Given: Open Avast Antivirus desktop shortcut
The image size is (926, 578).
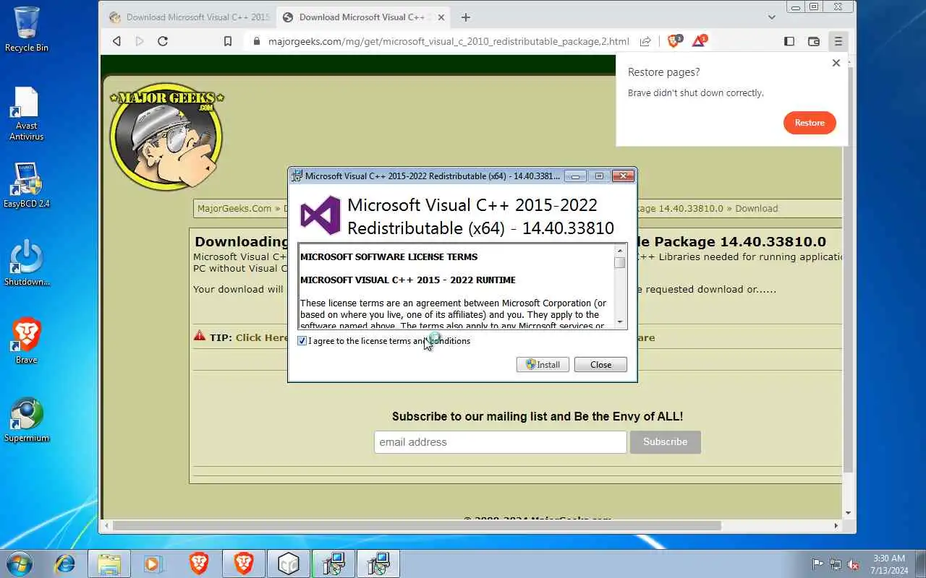Looking at the screenshot, I should (27, 113).
